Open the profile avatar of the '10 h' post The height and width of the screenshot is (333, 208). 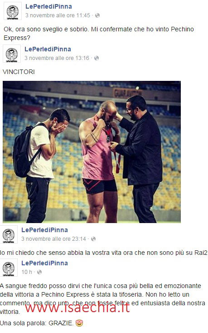tap(9, 268)
